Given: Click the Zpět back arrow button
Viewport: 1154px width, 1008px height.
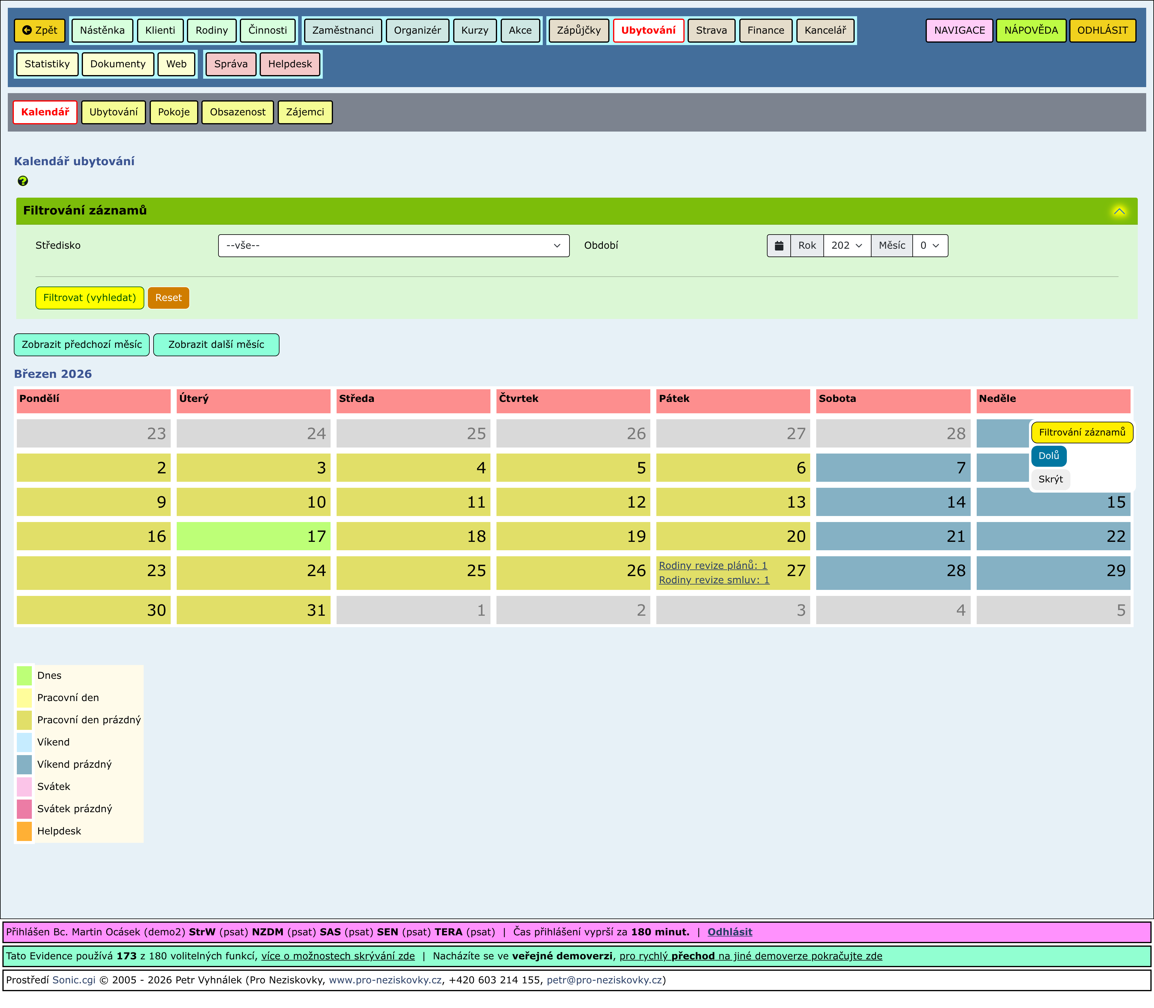Looking at the screenshot, I should [x=39, y=30].
